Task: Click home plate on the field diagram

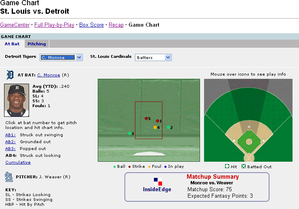Action: coord(249,157)
